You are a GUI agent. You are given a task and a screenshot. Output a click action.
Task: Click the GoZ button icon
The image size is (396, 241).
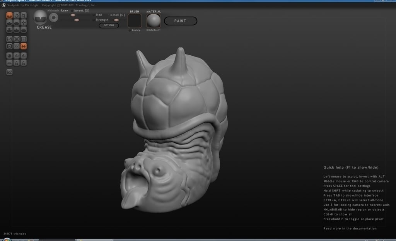9,72
